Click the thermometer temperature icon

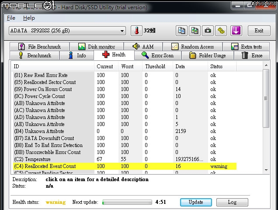pos(136,31)
